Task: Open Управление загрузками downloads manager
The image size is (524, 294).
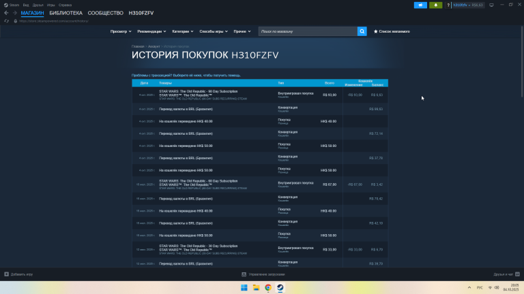Action: tap(267, 274)
